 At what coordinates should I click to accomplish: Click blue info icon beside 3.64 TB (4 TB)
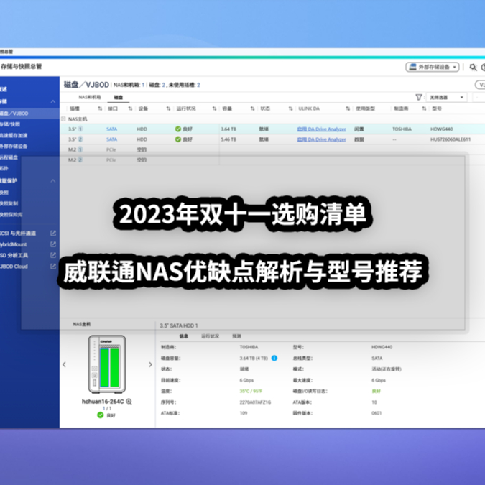pos(274,359)
